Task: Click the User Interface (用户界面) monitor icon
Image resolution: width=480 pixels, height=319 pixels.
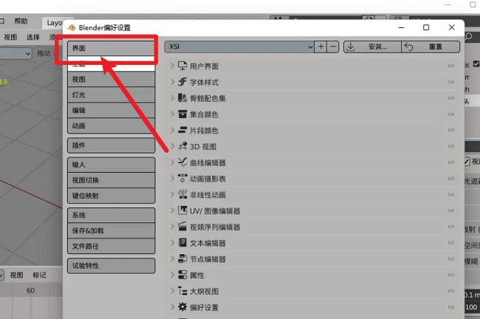Action: pos(182,66)
